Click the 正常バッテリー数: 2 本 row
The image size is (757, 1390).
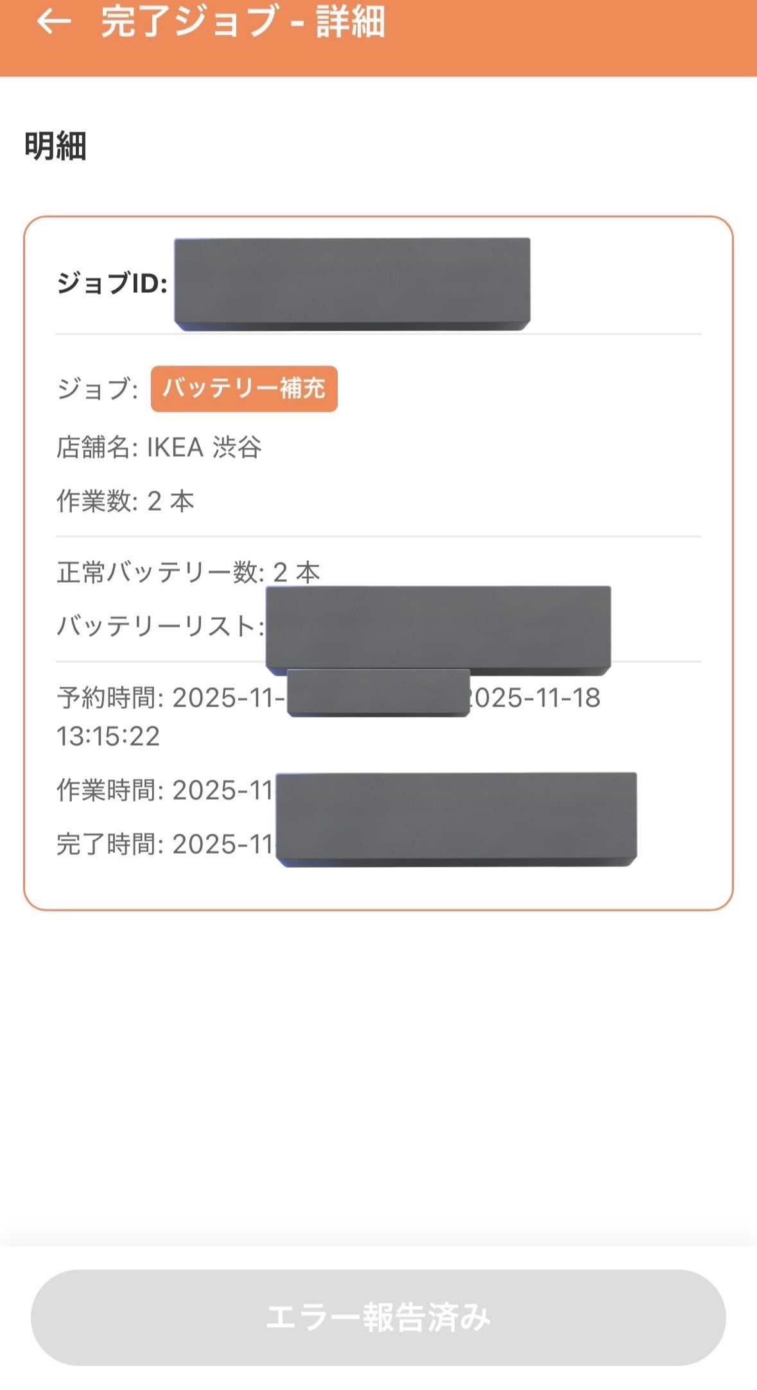click(188, 572)
